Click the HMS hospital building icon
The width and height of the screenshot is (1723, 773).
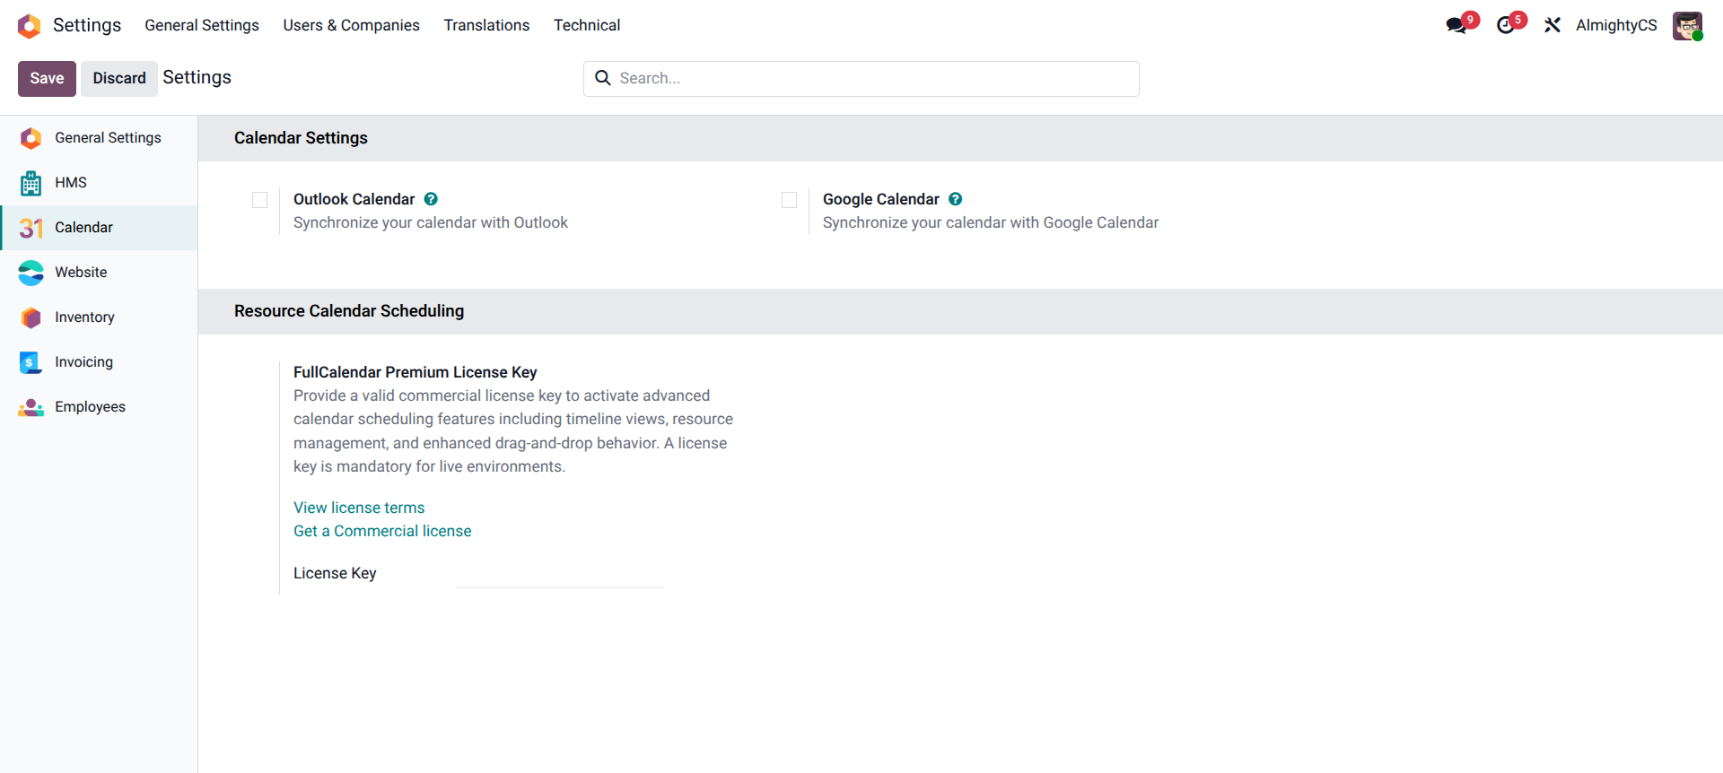click(31, 183)
